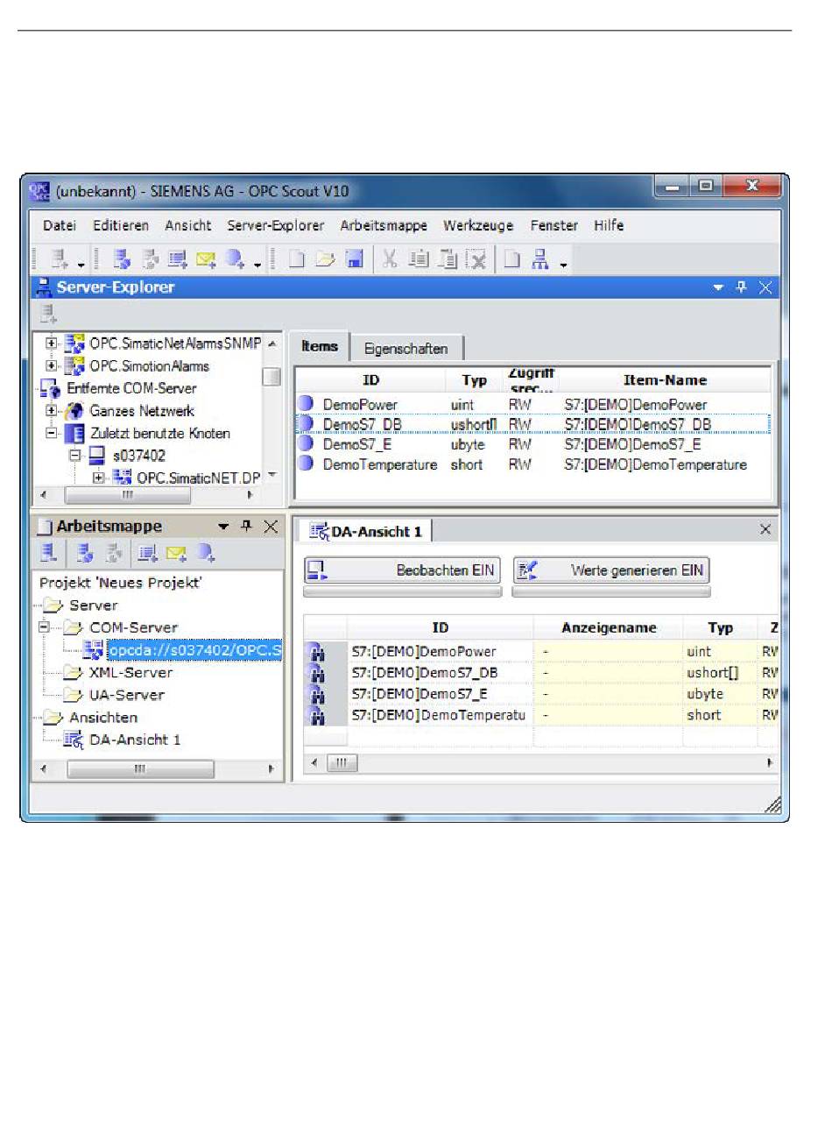832x1140 pixels.
Task: Click the Paste icon in main toolbar
Action: [x=447, y=258]
